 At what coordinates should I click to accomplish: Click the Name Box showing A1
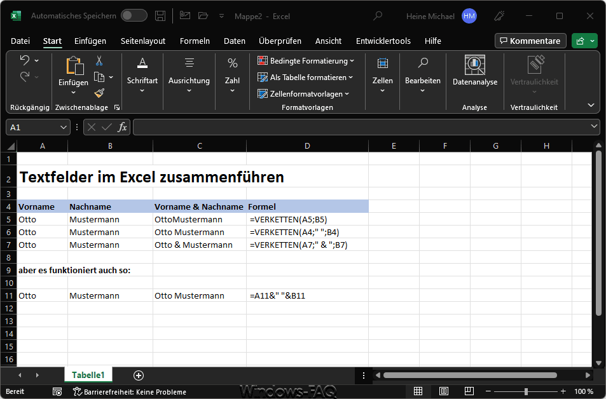pyautogui.click(x=33, y=127)
